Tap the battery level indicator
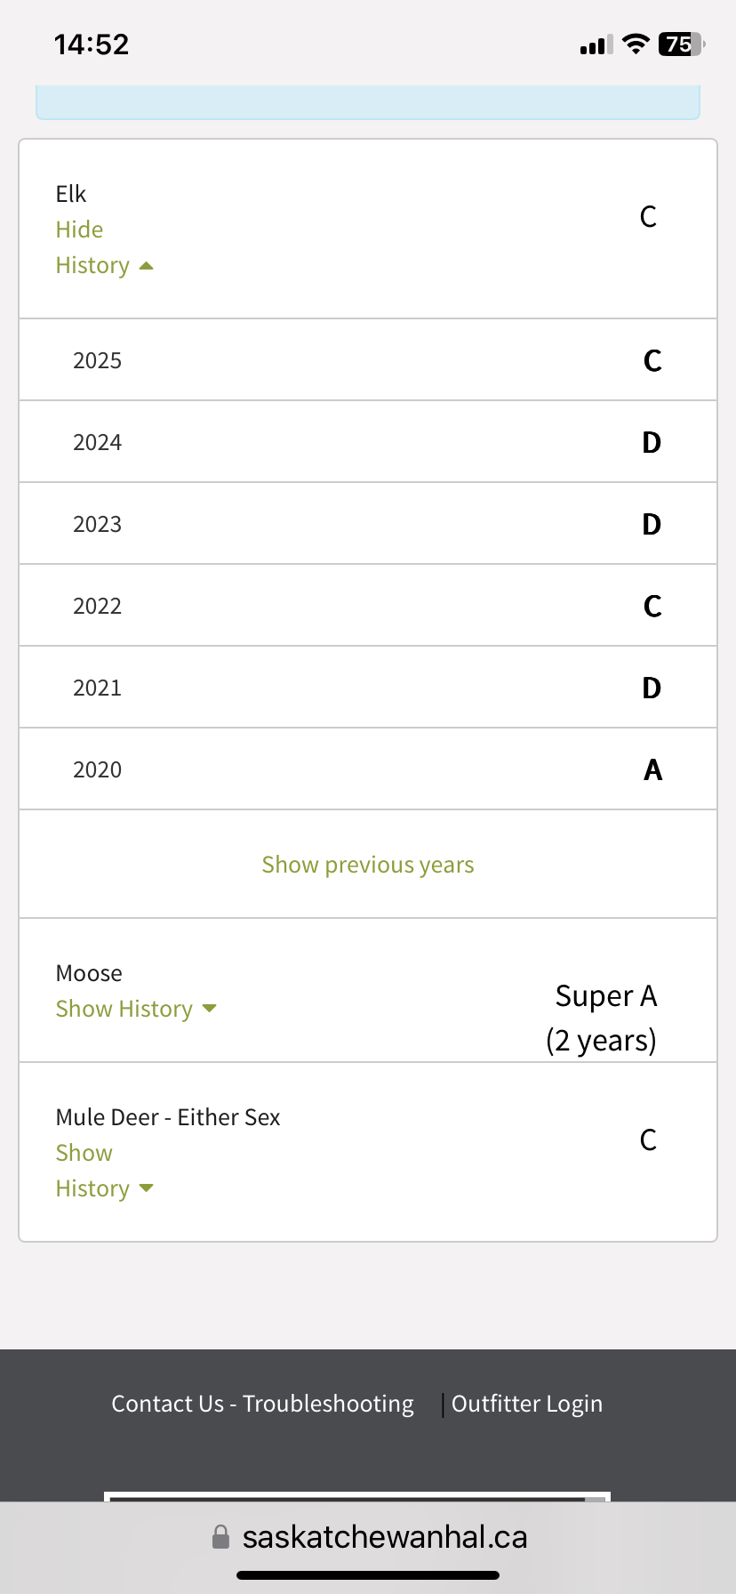This screenshot has height=1594, width=736. (x=681, y=44)
